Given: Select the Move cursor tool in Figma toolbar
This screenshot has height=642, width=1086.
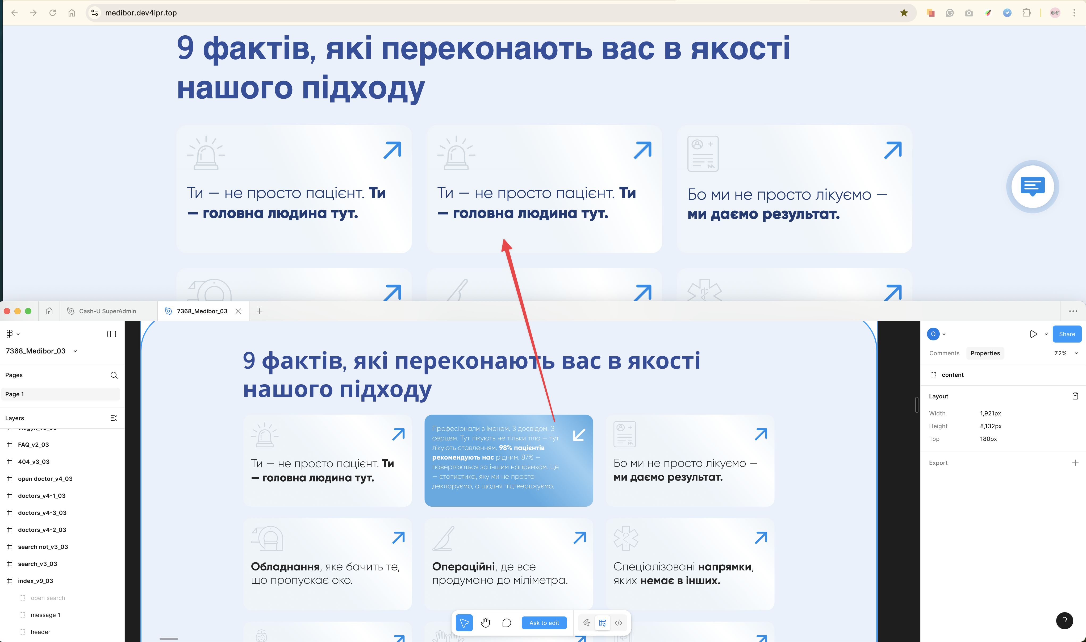Looking at the screenshot, I should [464, 623].
